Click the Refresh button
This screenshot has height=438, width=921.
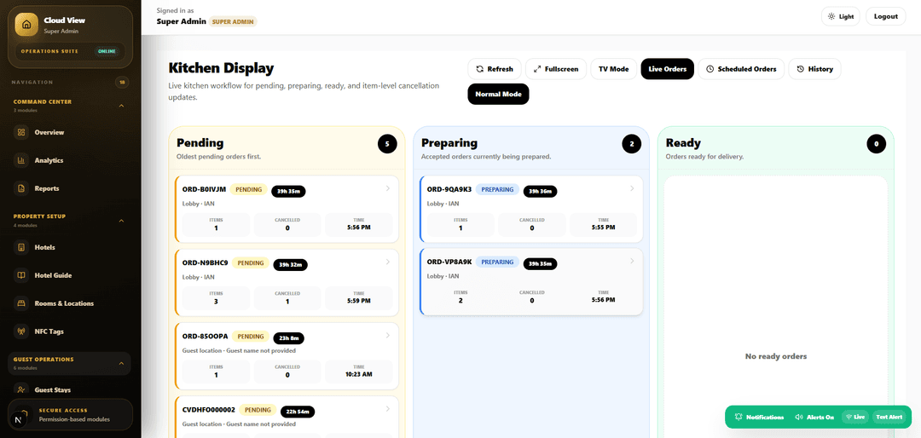coord(495,69)
